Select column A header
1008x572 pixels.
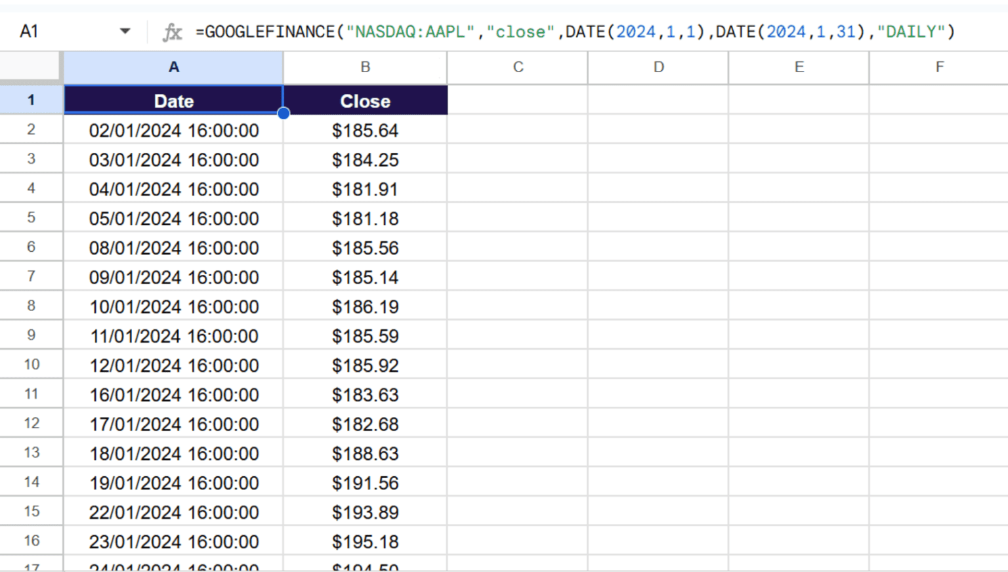pos(173,67)
